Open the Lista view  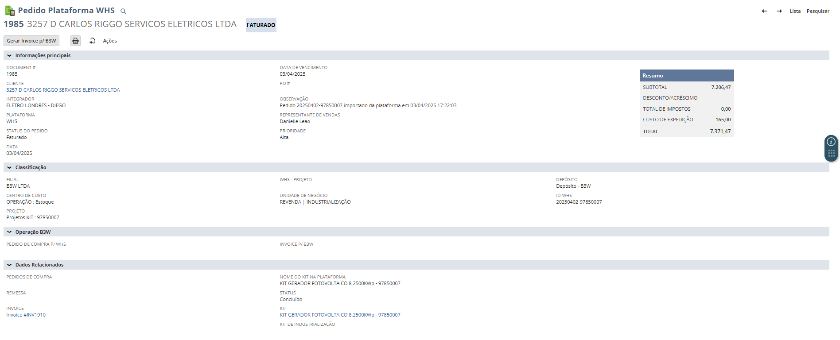tap(795, 11)
